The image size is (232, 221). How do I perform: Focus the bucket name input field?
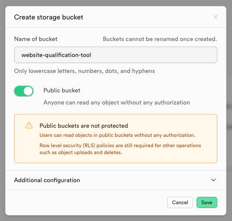coord(116,55)
